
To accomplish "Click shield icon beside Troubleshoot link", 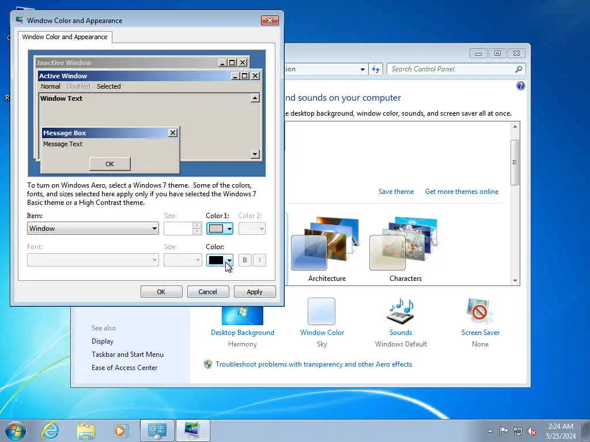I will coord(207,364).
